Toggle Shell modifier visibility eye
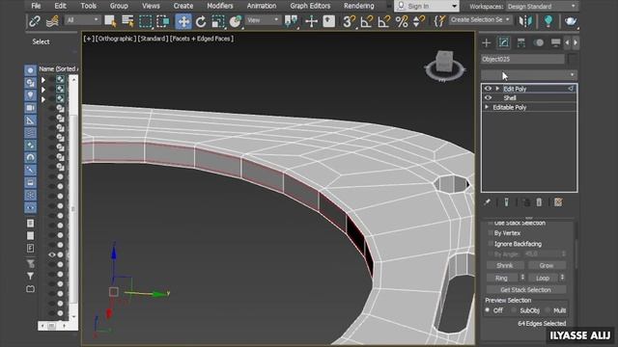 pyautogui.click(x=488, y=97)
